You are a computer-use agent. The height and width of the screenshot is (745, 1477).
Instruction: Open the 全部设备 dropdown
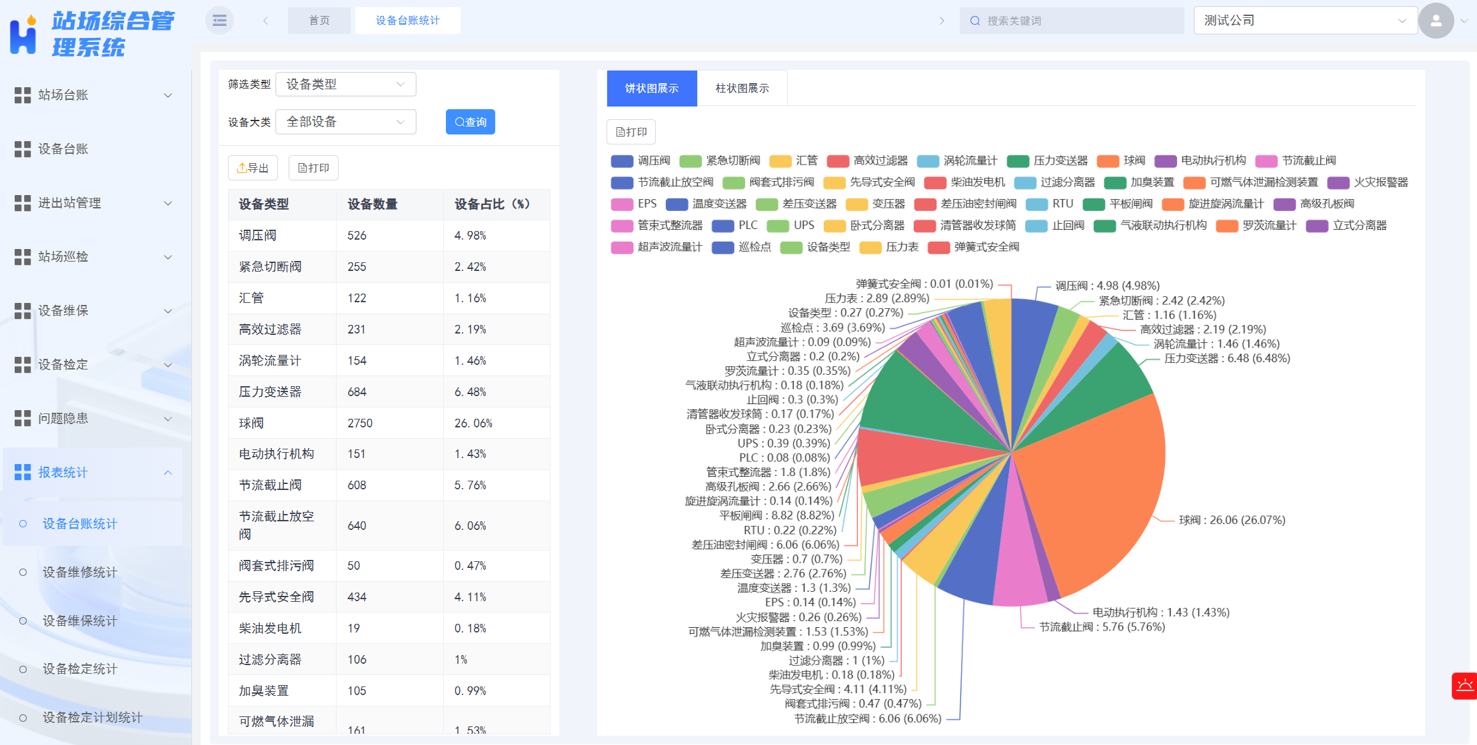tap(345, 121)
